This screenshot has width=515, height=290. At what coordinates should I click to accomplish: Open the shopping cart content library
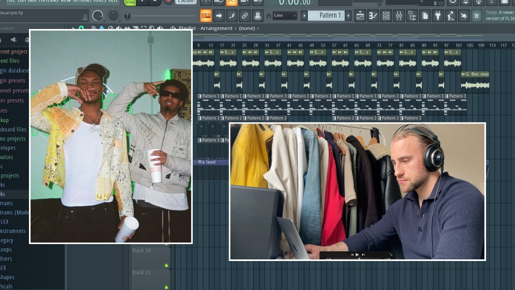tap(477, 16)
